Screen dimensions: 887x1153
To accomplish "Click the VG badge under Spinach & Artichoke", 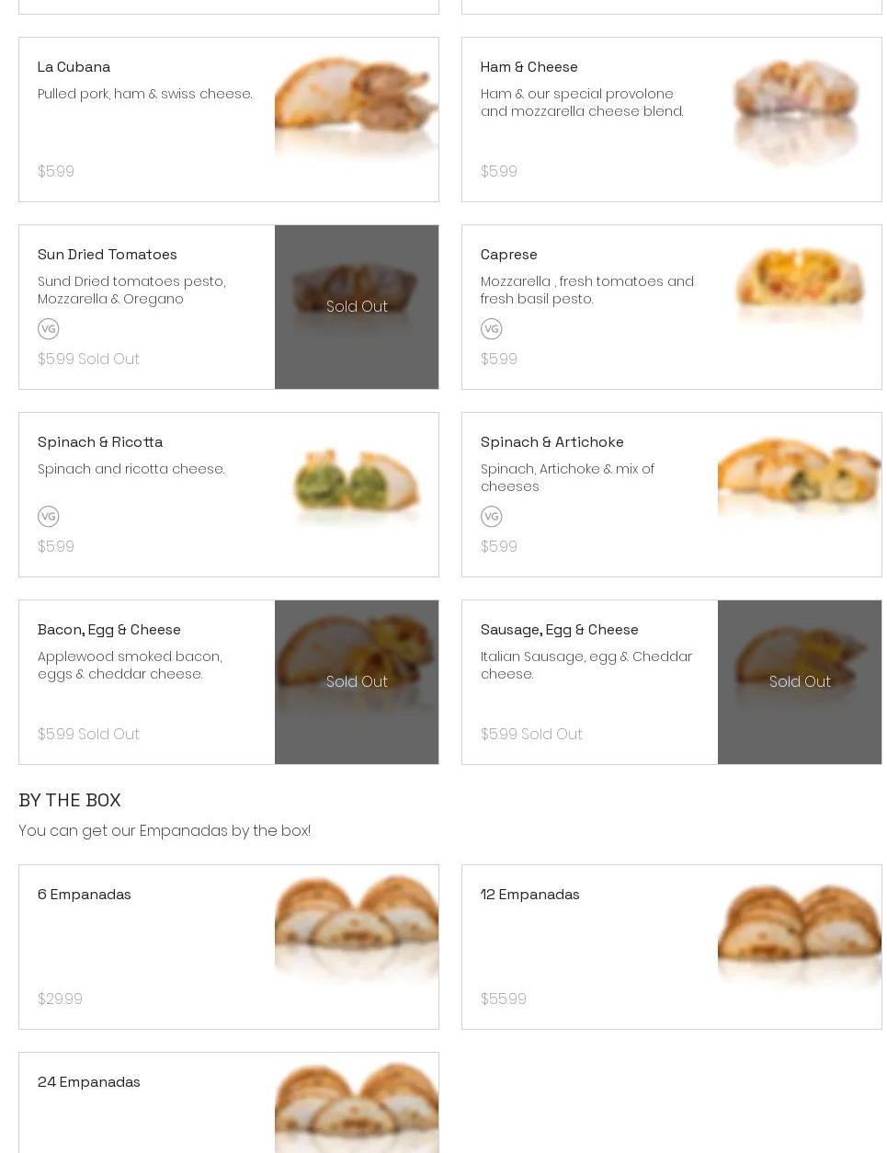I will [492, 517].
